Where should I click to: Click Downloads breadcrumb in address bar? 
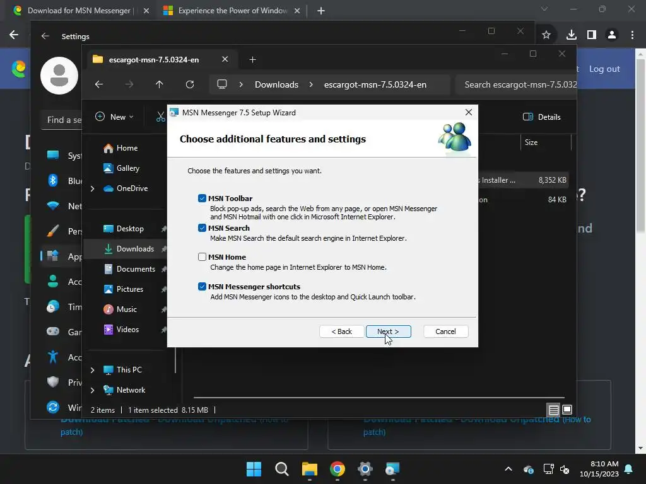[x=276, y=84]
